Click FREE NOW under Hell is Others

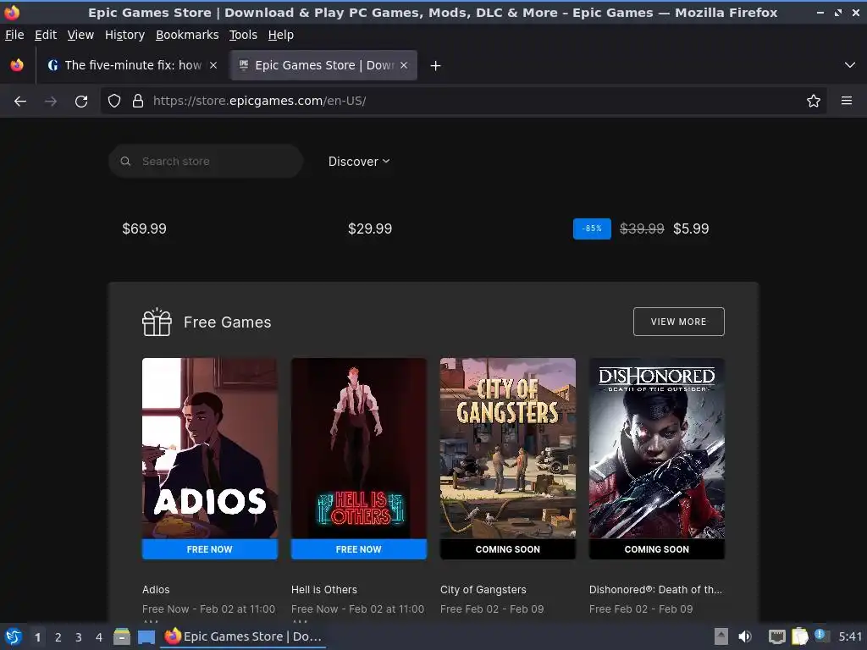(x=359, y=549)
